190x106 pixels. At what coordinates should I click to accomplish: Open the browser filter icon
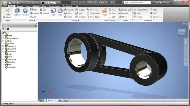[x=3, y=29]
